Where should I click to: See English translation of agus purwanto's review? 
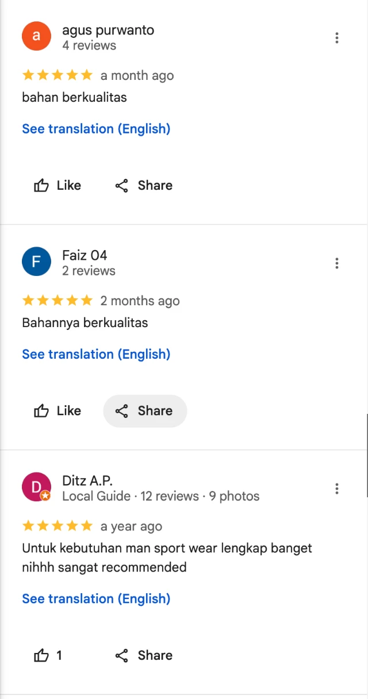(x=96, y=129)
